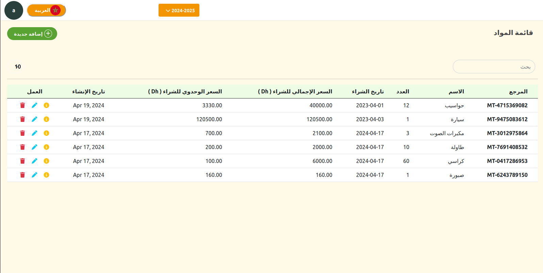The image size is (543, 273).
Task: Click reference MT-0417286953
Action: pyautogui.click(x=507, y=161)
